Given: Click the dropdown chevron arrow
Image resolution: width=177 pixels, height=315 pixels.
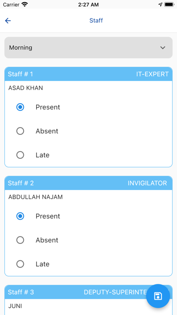Looking at the screenshot, I should click(163, 48).
